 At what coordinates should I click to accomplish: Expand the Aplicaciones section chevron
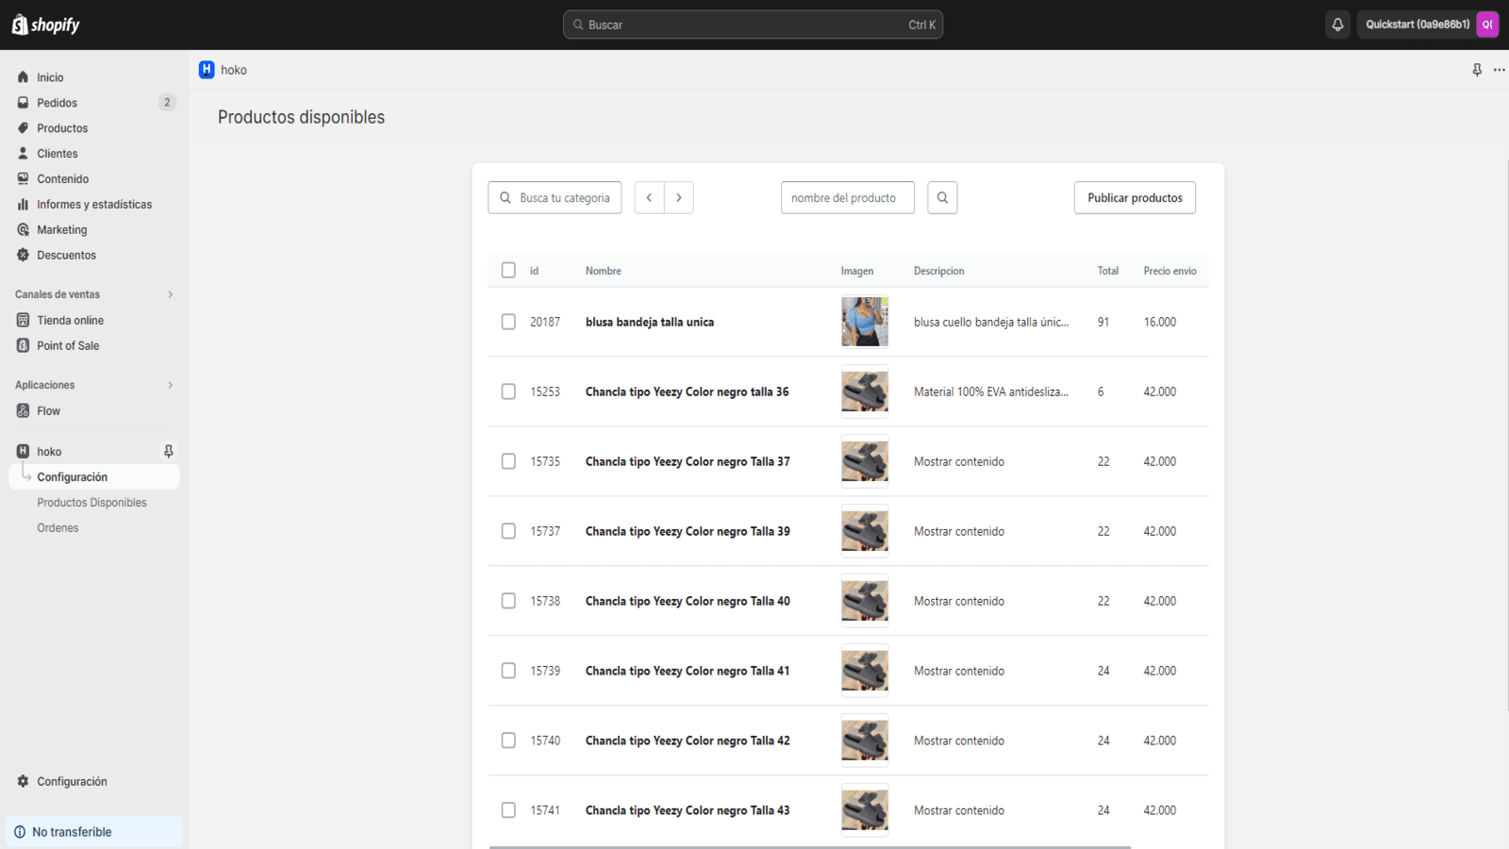pyautogui.click(x=170, y=385)
